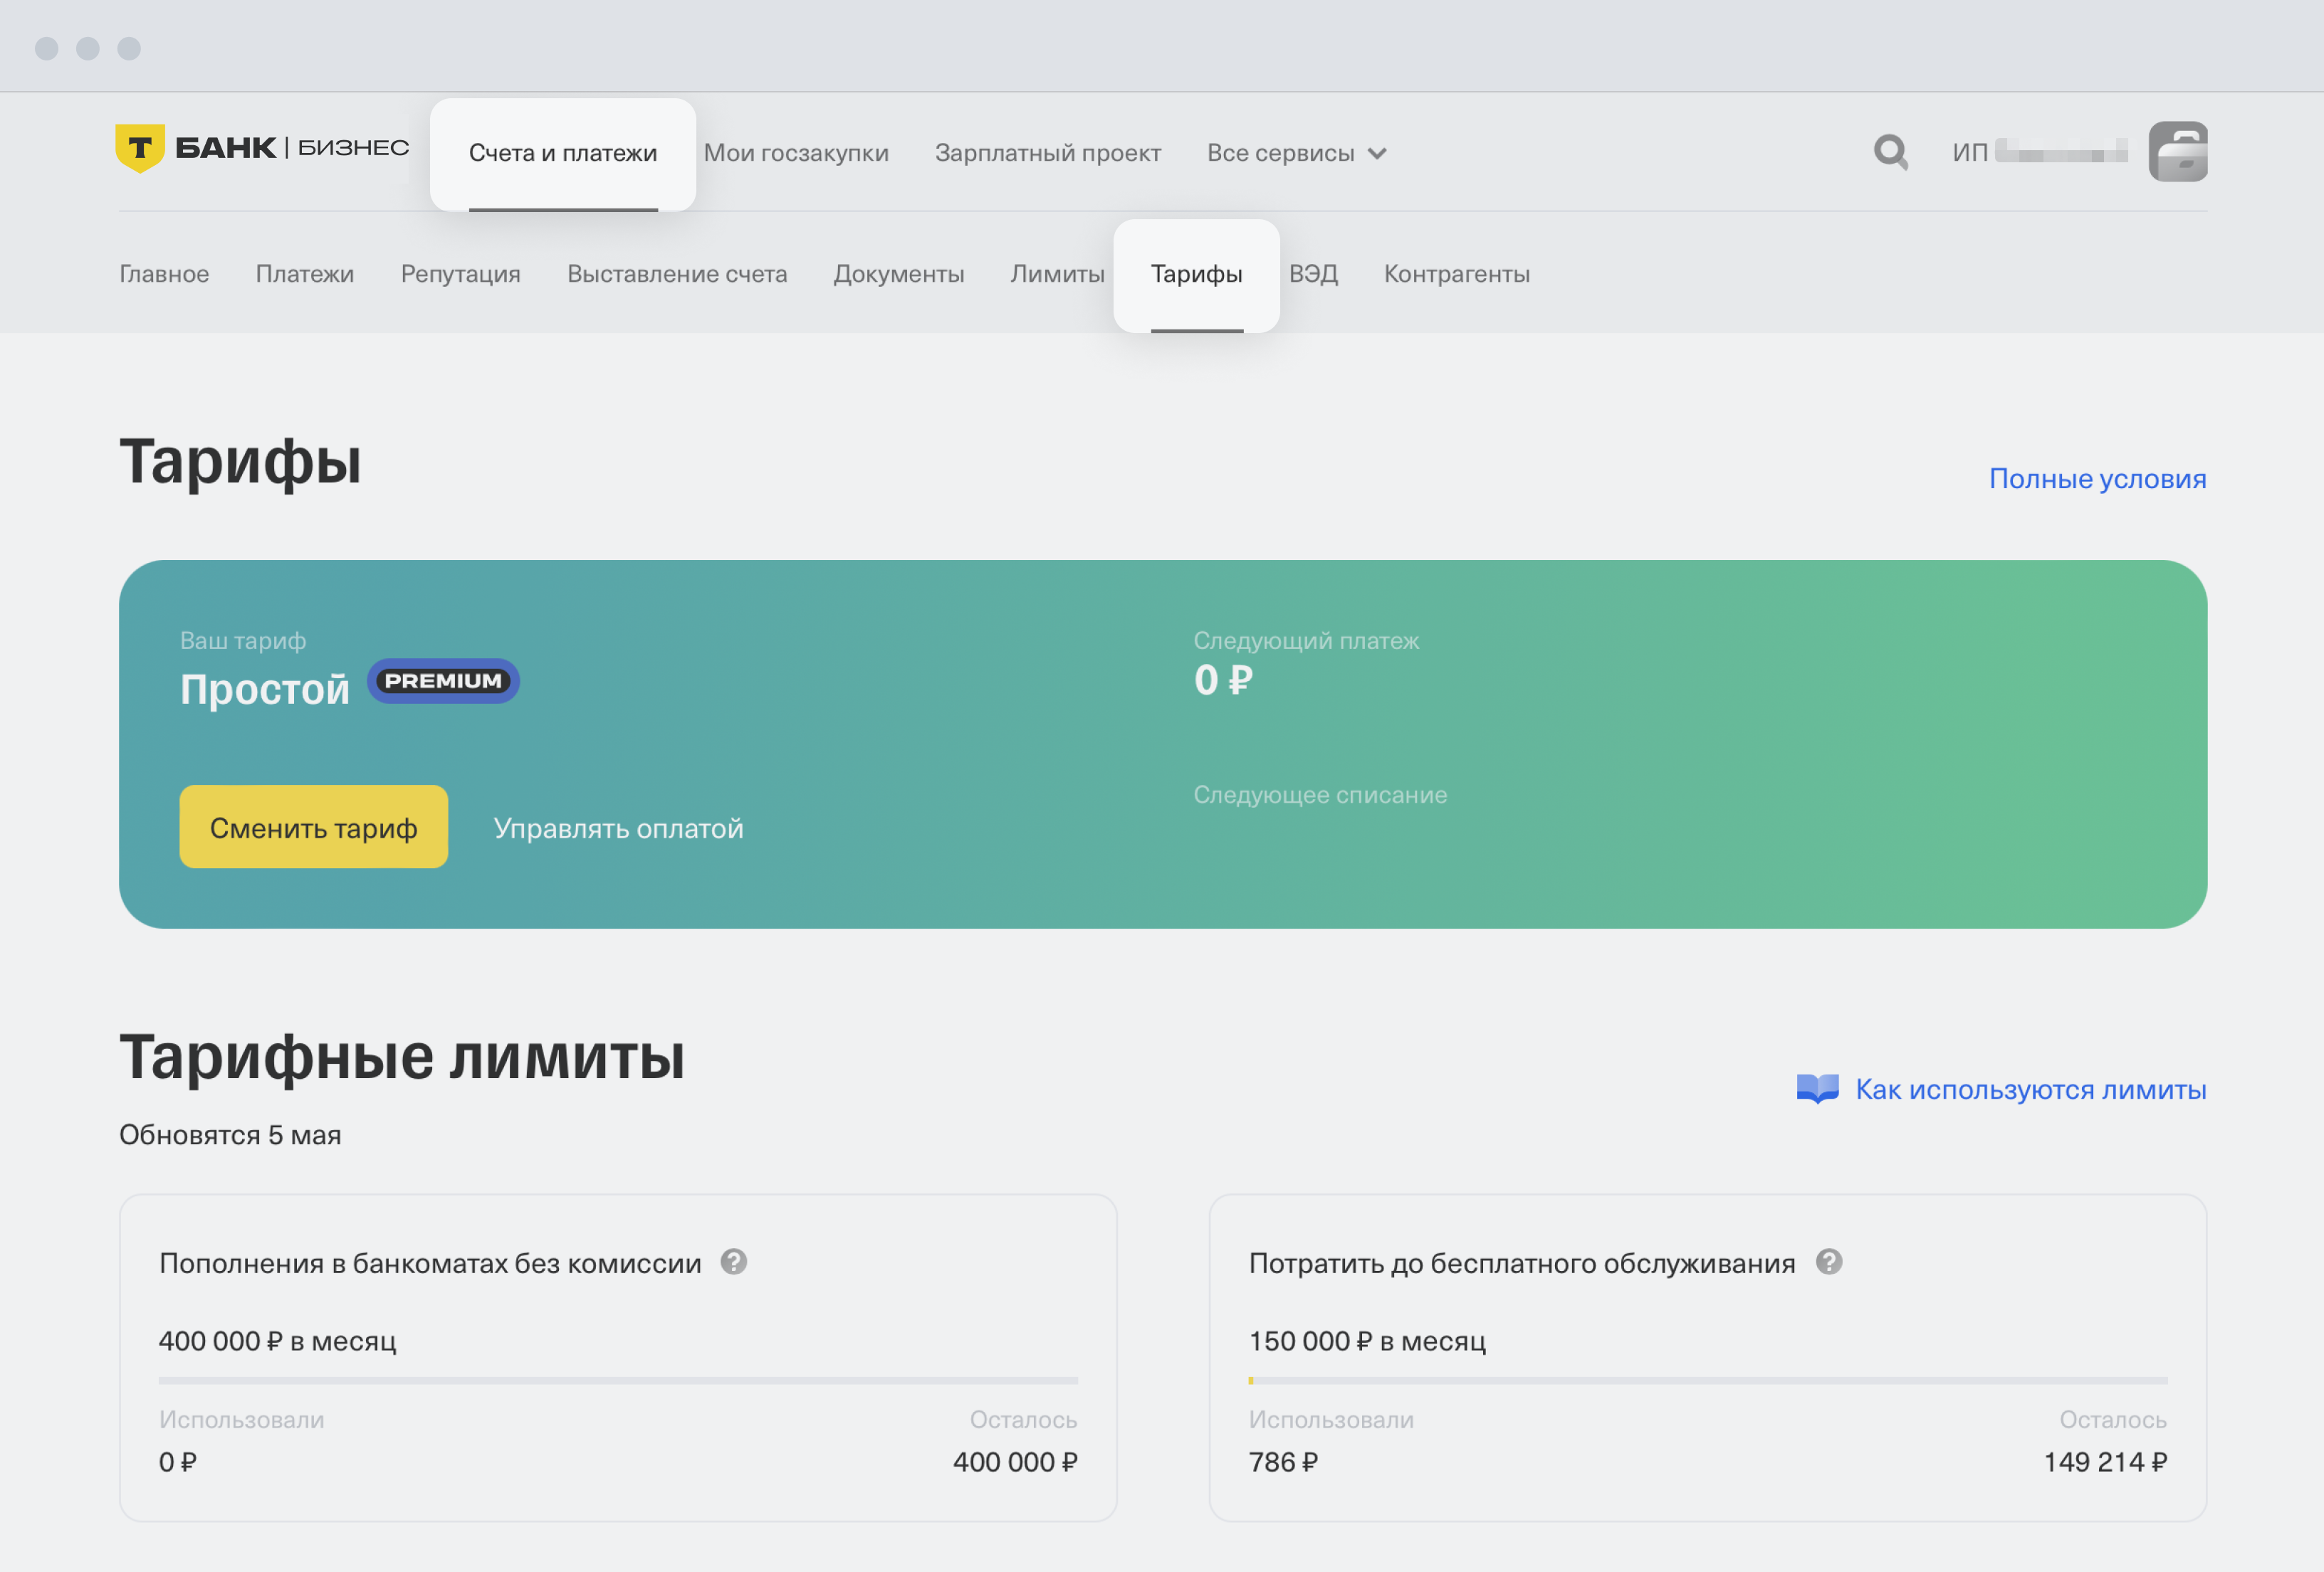This screenshot has height=1572, width=2324.
Task: Open Как используются лимиты link
Action: click(x=2031, y=1090)
